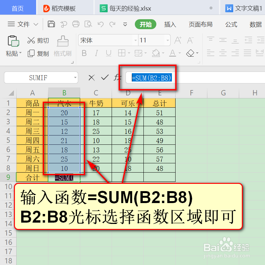Toggle bold formatting on the selection
The width and height of the screenshot is (265, 265).
84,53
